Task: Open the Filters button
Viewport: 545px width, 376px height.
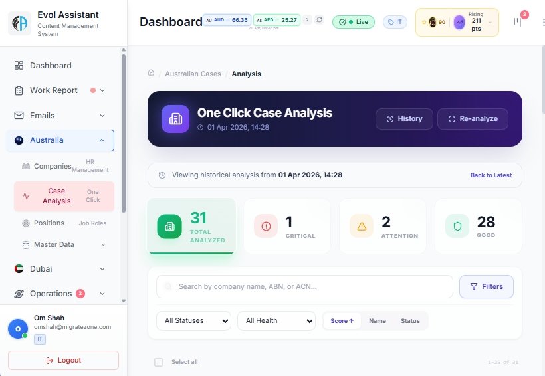Action: (487, 287)
